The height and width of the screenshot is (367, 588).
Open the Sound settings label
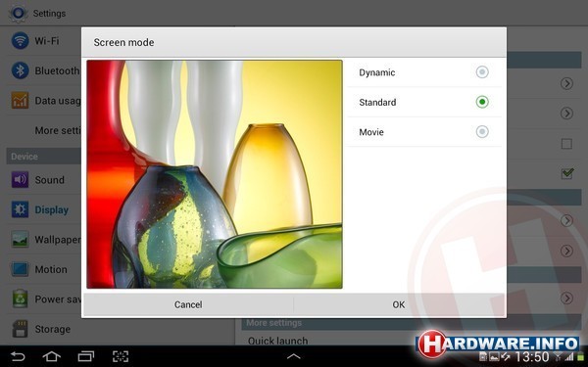(x=50, y=180)
